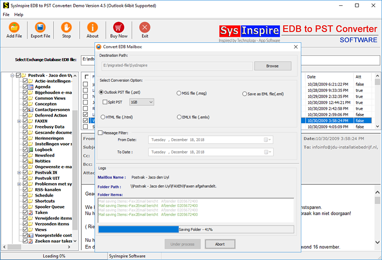Open the File menu
The image size is (382, 260).
click(6, 15)
